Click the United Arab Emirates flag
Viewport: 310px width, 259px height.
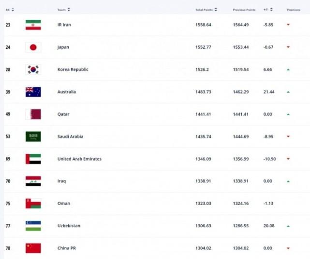(x=33, y=159)
